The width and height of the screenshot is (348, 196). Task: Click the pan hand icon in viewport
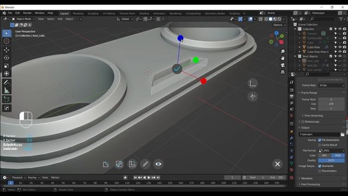click(283, 58)
